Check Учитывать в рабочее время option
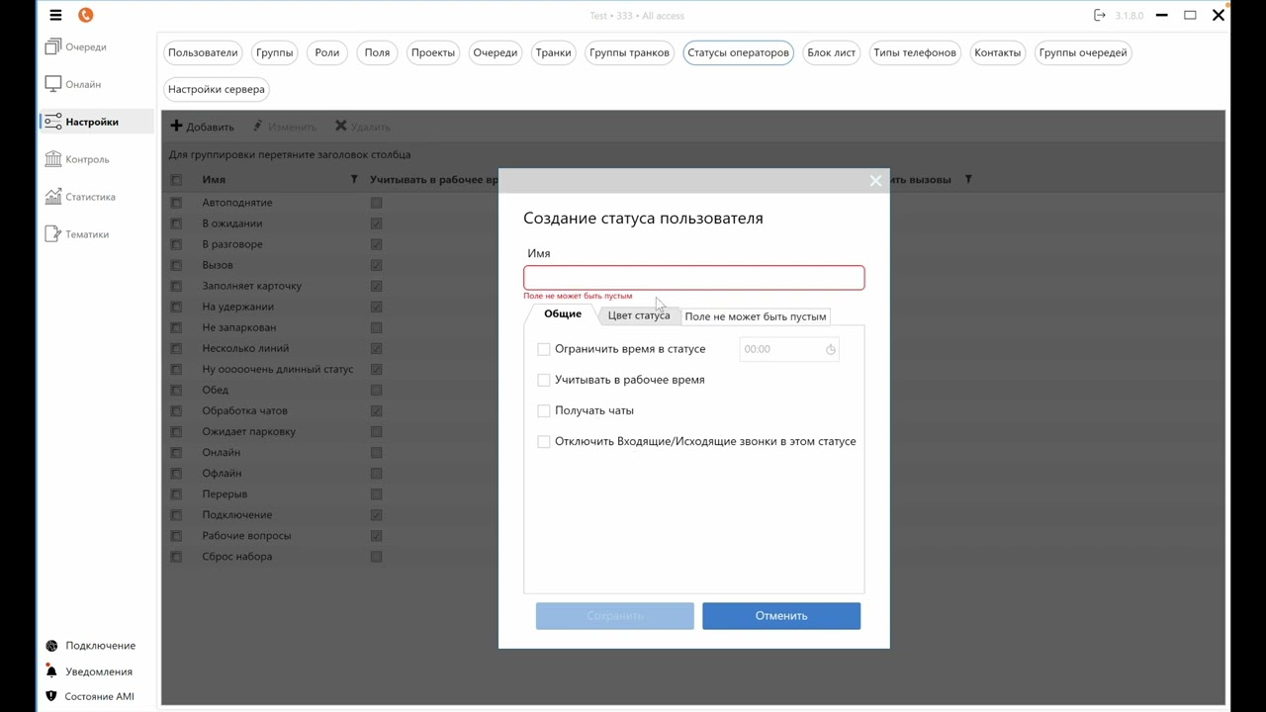1266x712 pixels. (x=543, y=380)
